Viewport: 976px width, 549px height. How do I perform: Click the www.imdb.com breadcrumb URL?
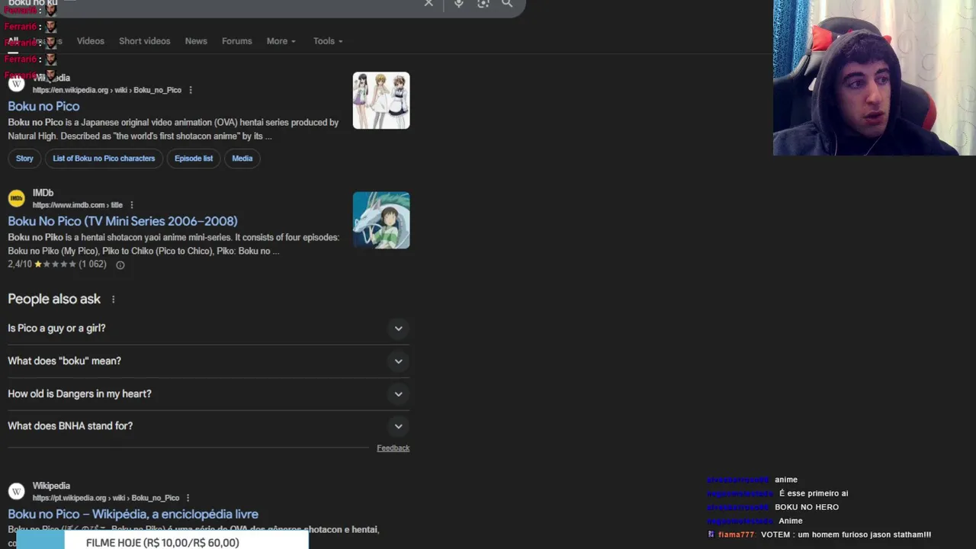click(x=77, y=205)
